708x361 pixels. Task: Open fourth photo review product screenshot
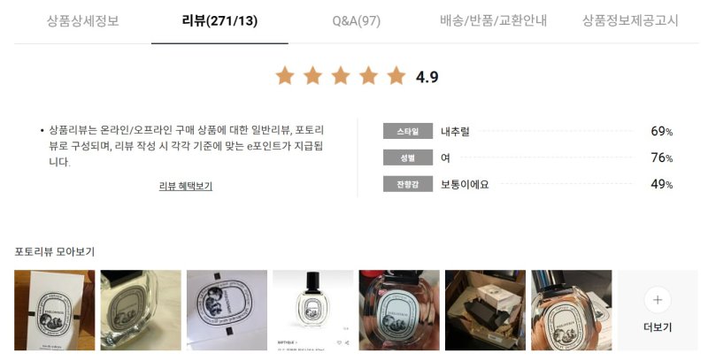(313, 310)
